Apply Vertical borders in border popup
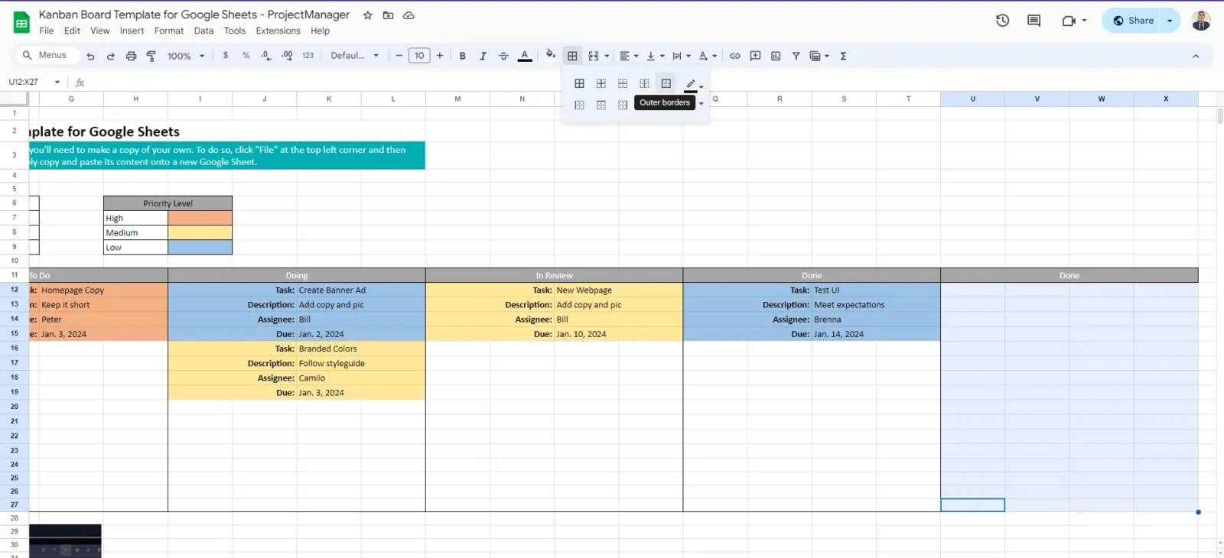The image size is (1224, 558). [644, 83]
